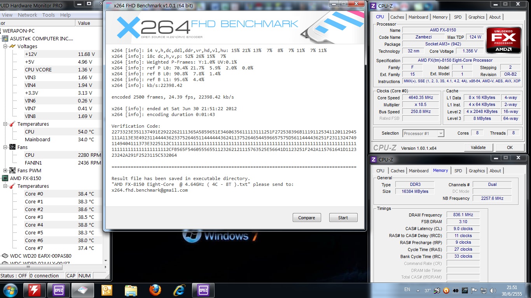Click the AMD FX-8150 Name field in CPU-Z
This screenshot has height=298, width=531.
[x=443, y=30]
